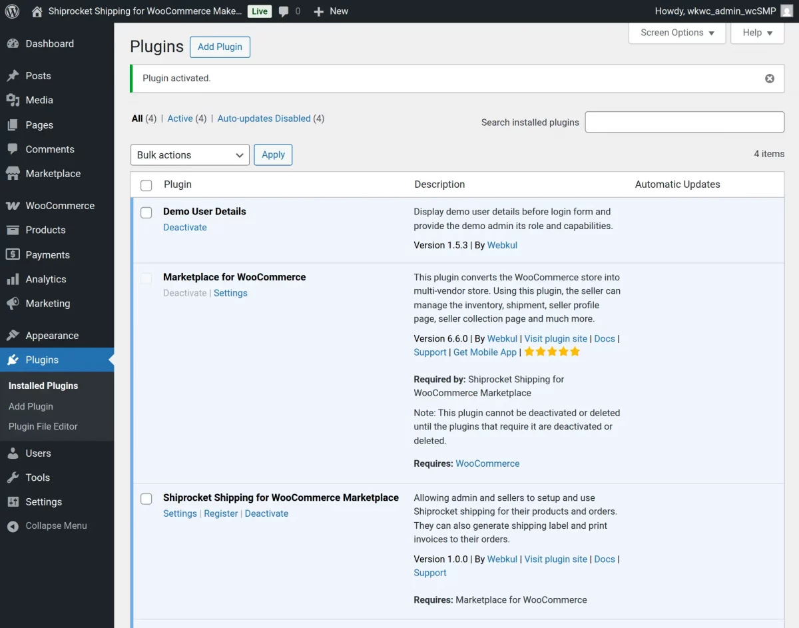Viewport: 799px width, 628px height.
Task: Click the user avatar icon
Action: 786,11
